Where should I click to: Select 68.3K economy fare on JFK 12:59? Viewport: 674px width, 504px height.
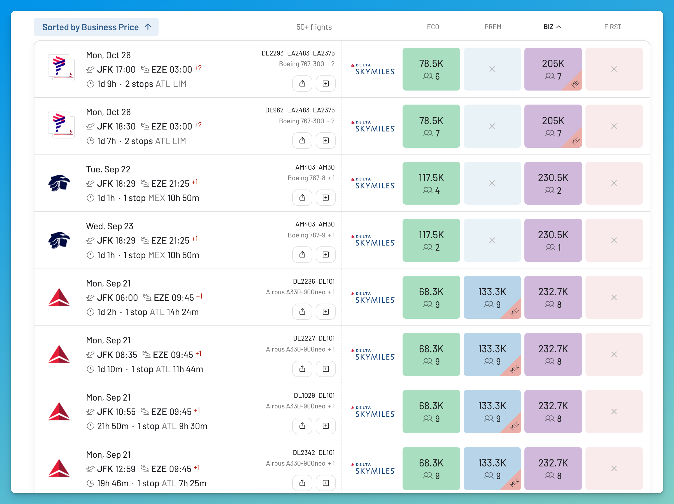coord(431,469)
